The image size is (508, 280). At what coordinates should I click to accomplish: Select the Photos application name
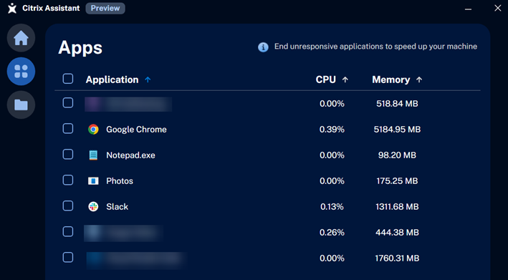pos(120,181)
